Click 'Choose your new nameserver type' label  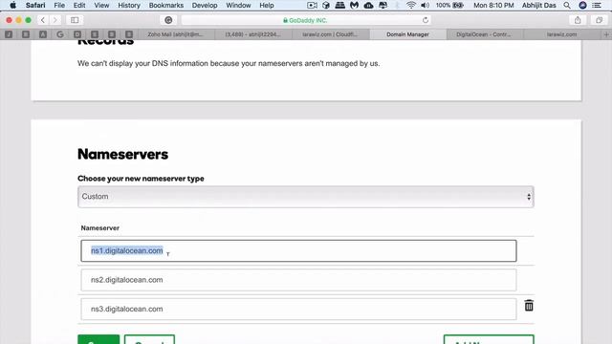141,179
